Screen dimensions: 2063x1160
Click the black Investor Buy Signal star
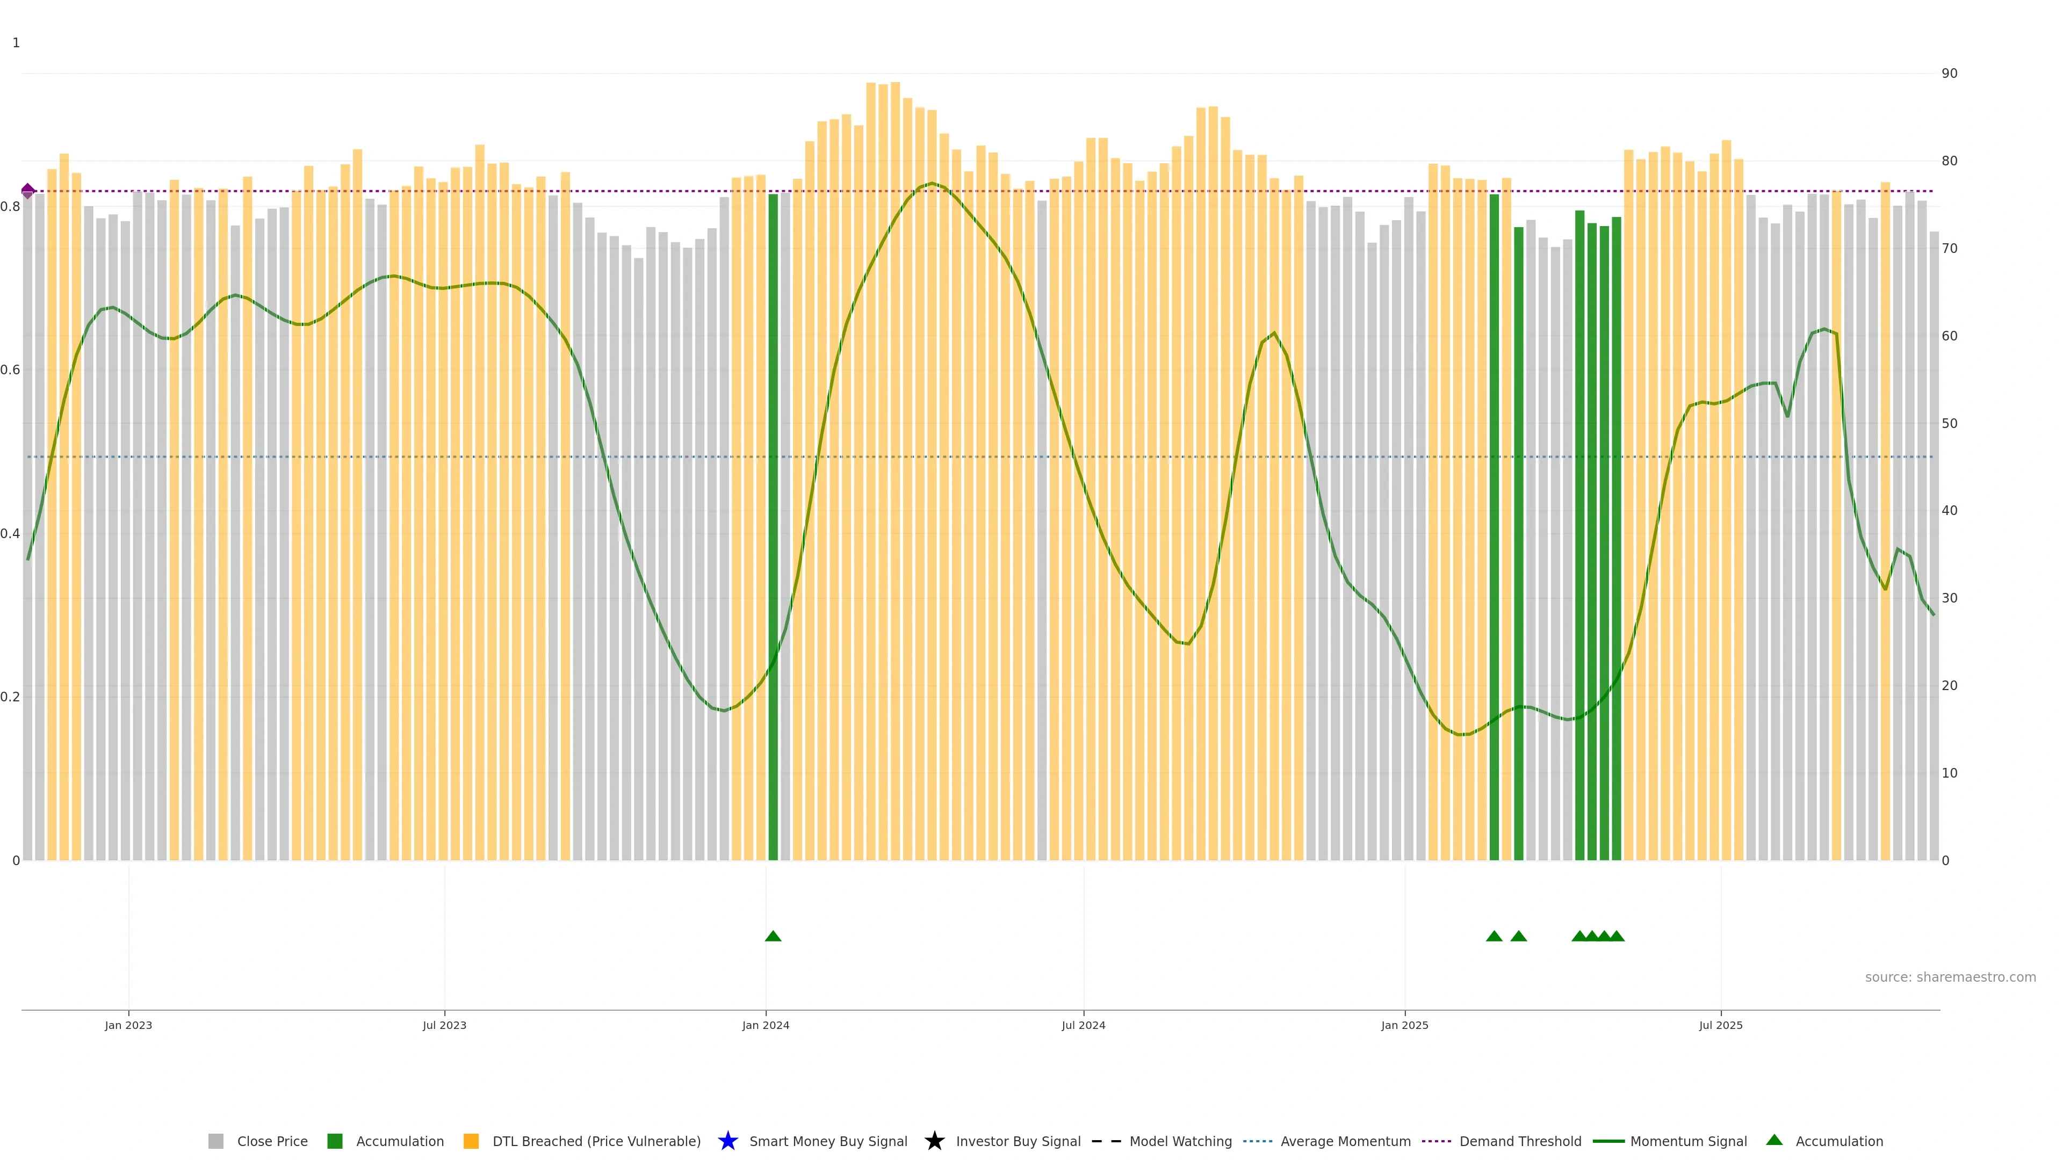pyautogui.click(x=934, y=1142)
